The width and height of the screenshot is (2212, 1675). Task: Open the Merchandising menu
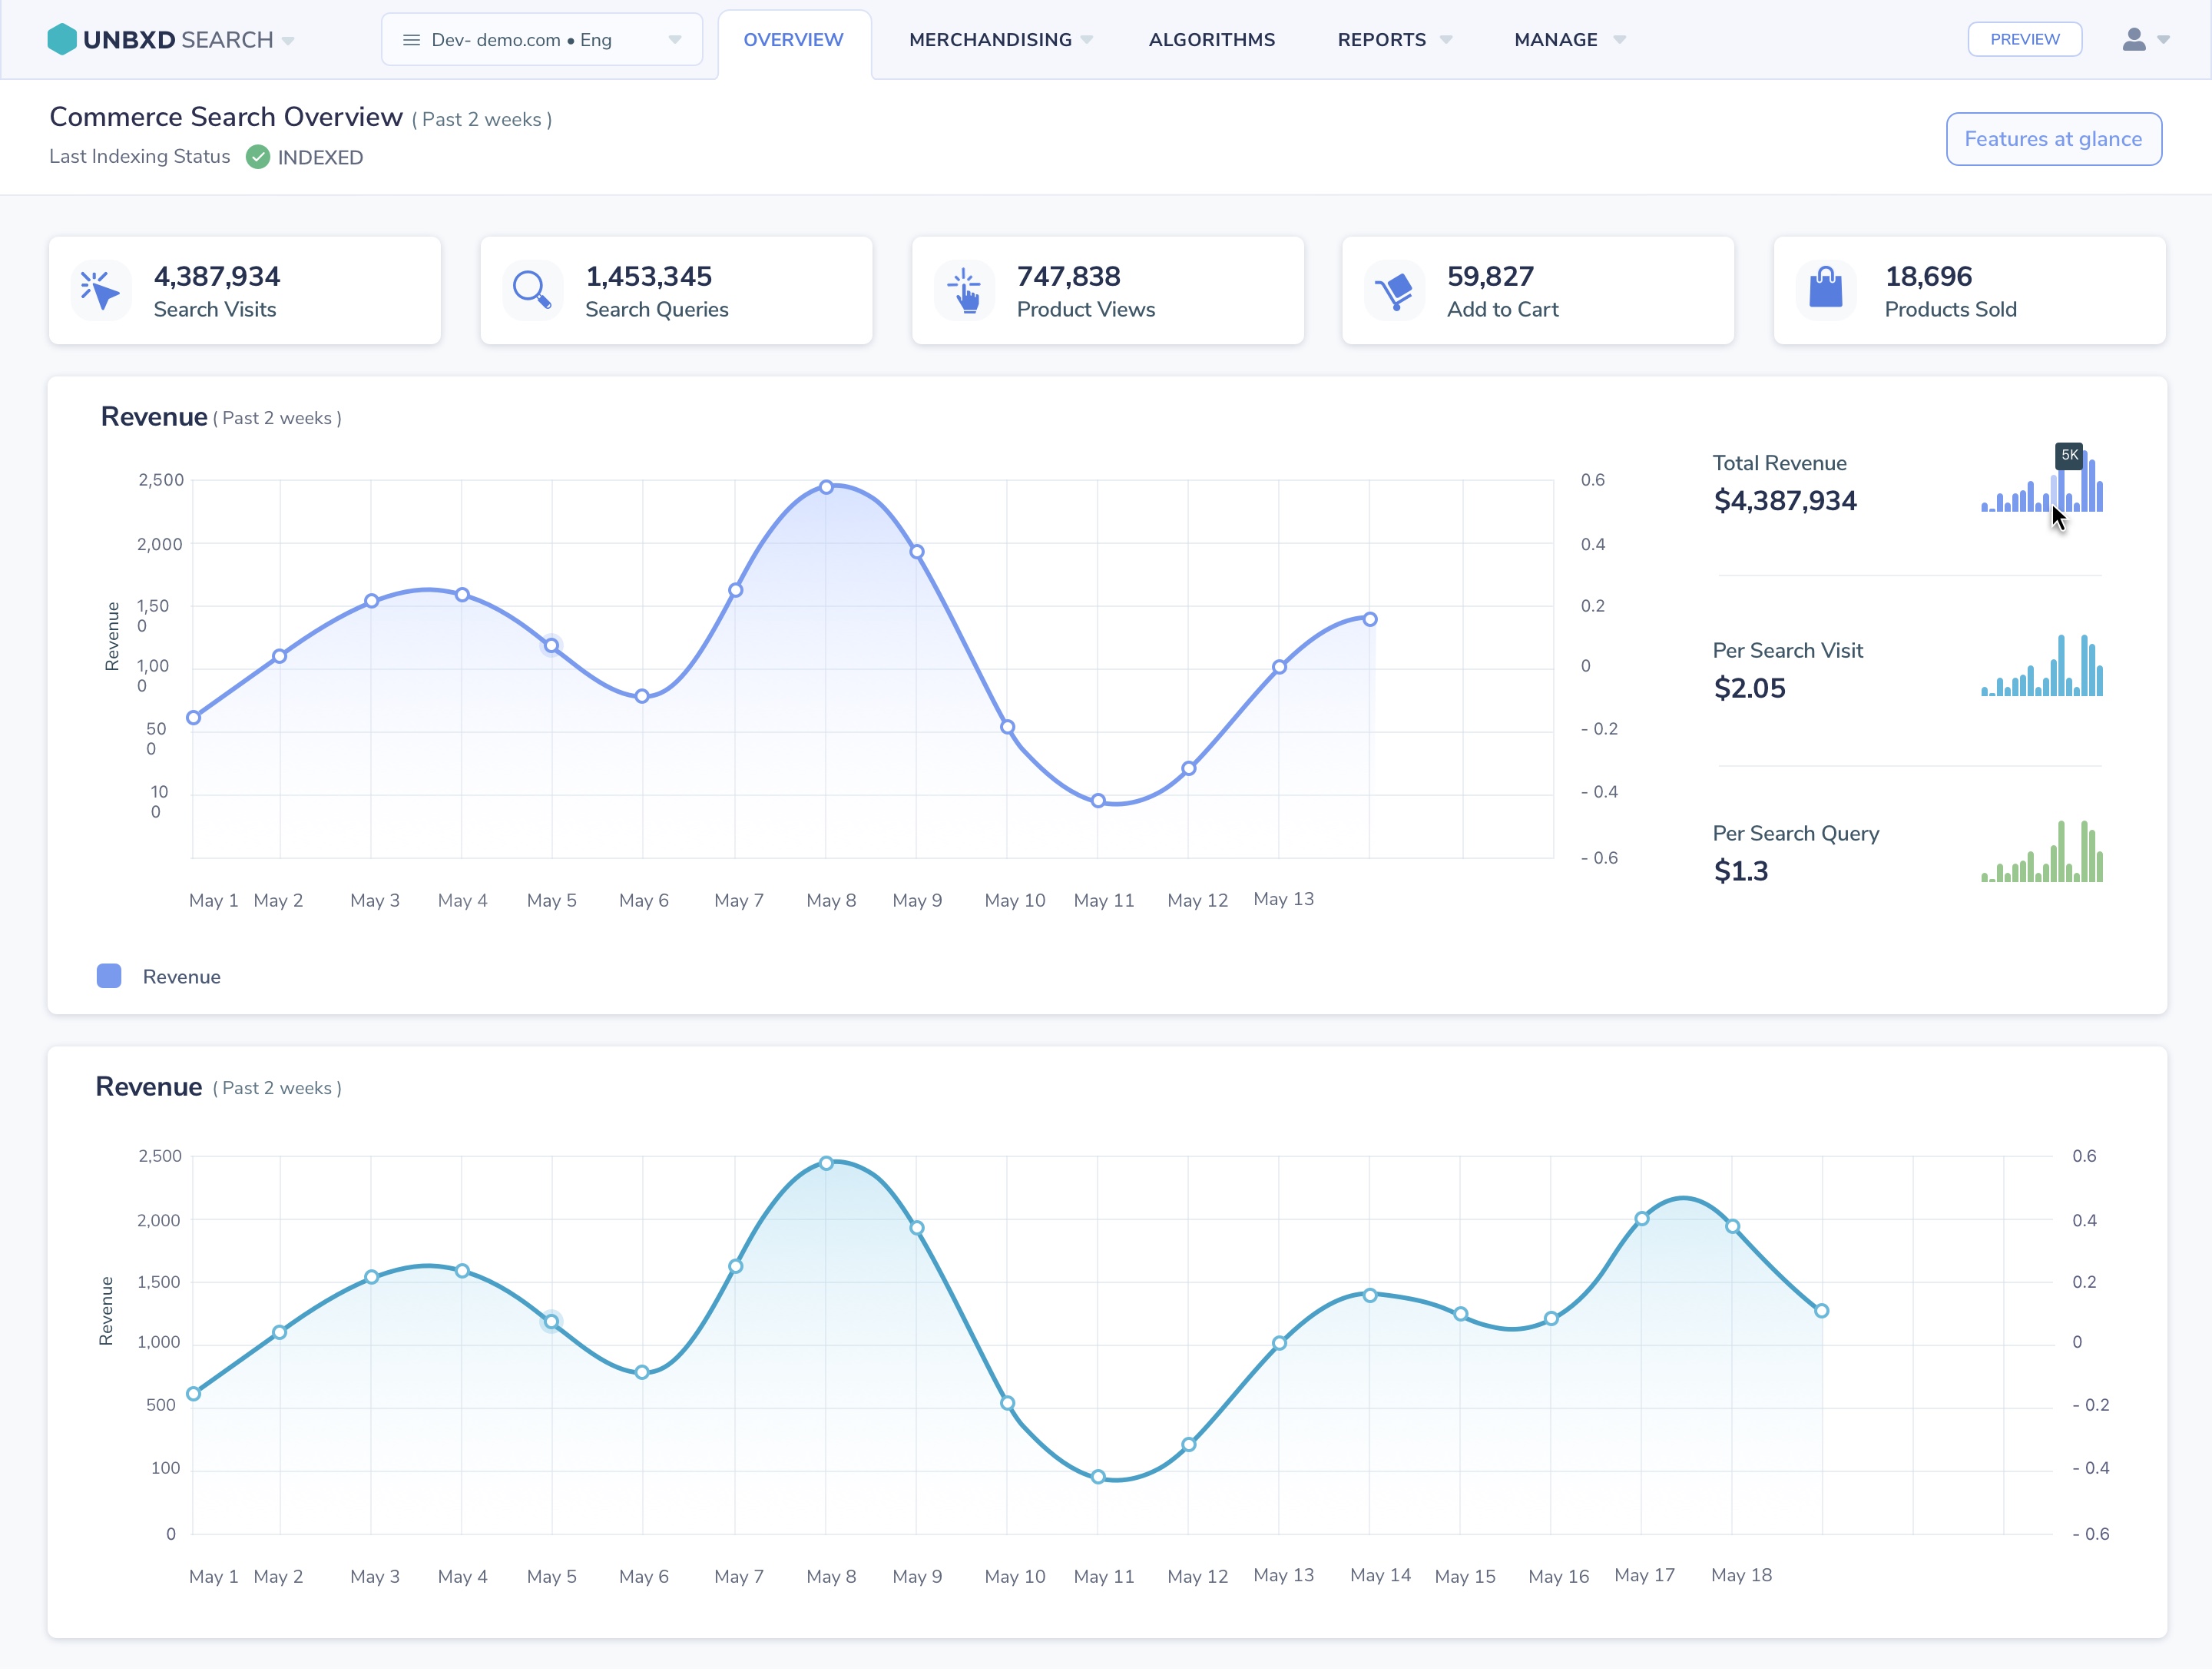click(x=990, y=40)
